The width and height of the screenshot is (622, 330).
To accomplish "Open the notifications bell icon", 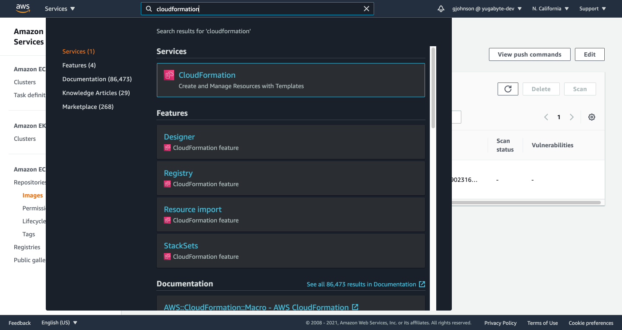I will [441, 9].
